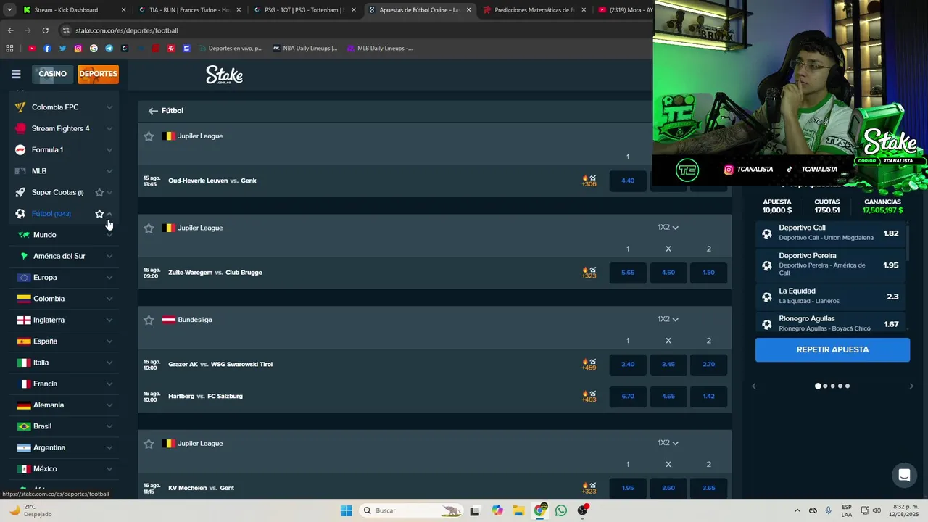This screenshot has width=928, height=522.
Task: Open NBA Daily Lineups bookmark
Action: [x=304, y=49]
